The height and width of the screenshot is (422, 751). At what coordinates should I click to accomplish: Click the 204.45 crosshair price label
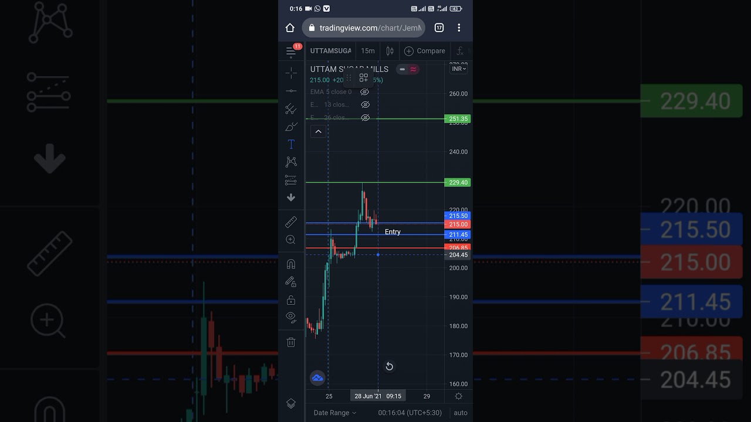(458, 255)
